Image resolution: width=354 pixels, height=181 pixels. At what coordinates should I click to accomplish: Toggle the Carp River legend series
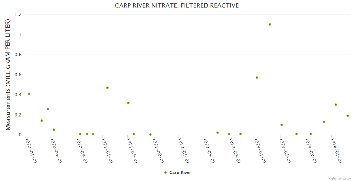click(x=180, y=173)
